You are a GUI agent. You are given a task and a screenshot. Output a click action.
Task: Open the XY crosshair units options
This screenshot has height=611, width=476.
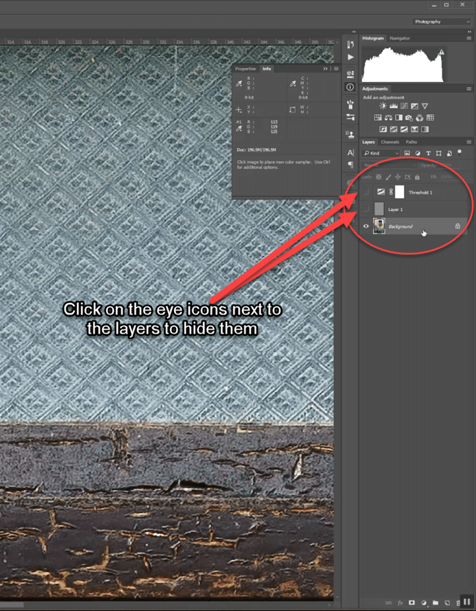pos(239,110)
